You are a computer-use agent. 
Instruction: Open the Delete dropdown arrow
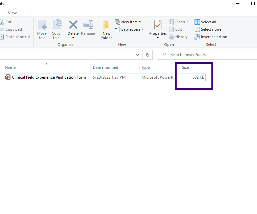[x=73, y=38]
